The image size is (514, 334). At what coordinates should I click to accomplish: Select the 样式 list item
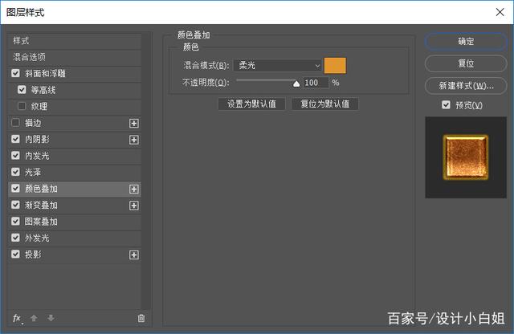pyautogui.click(x=75, y=41)
